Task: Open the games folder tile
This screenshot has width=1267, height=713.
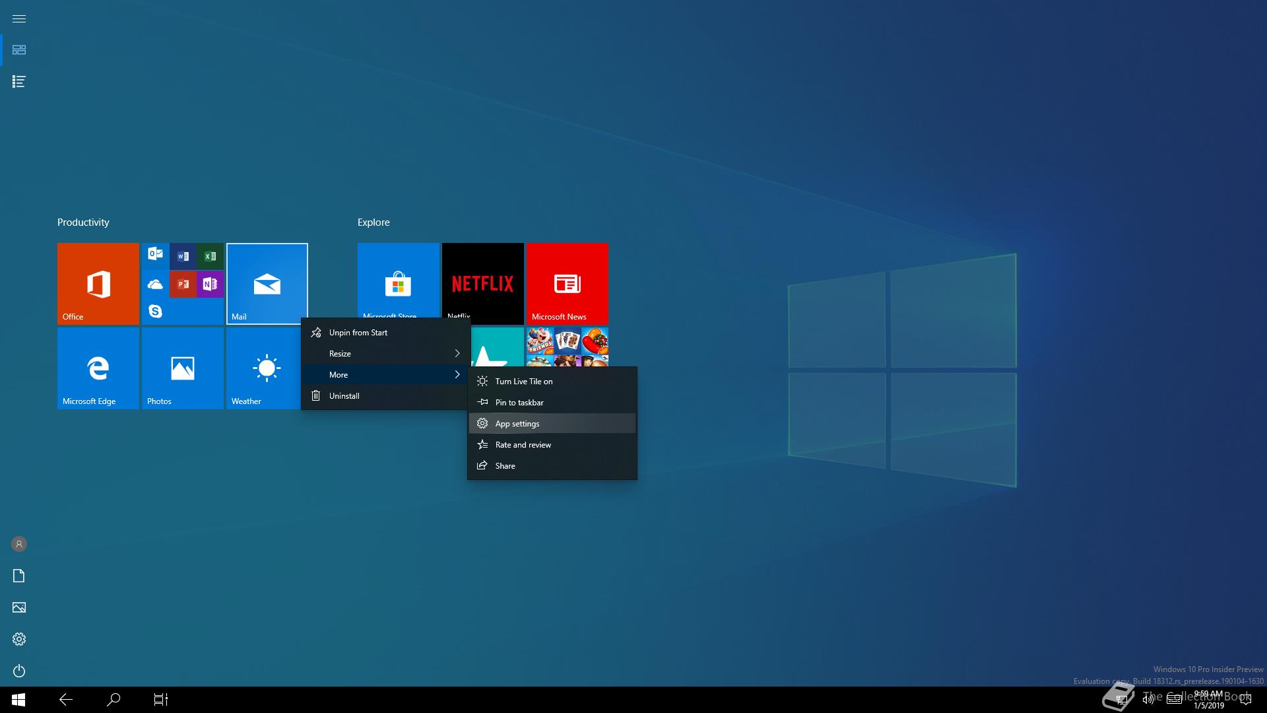Action: (x=568, y=347)
